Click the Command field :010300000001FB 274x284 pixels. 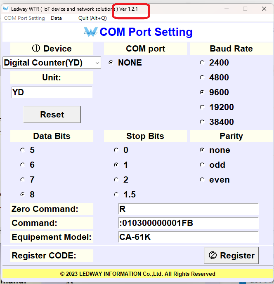[x=189, y=223]
